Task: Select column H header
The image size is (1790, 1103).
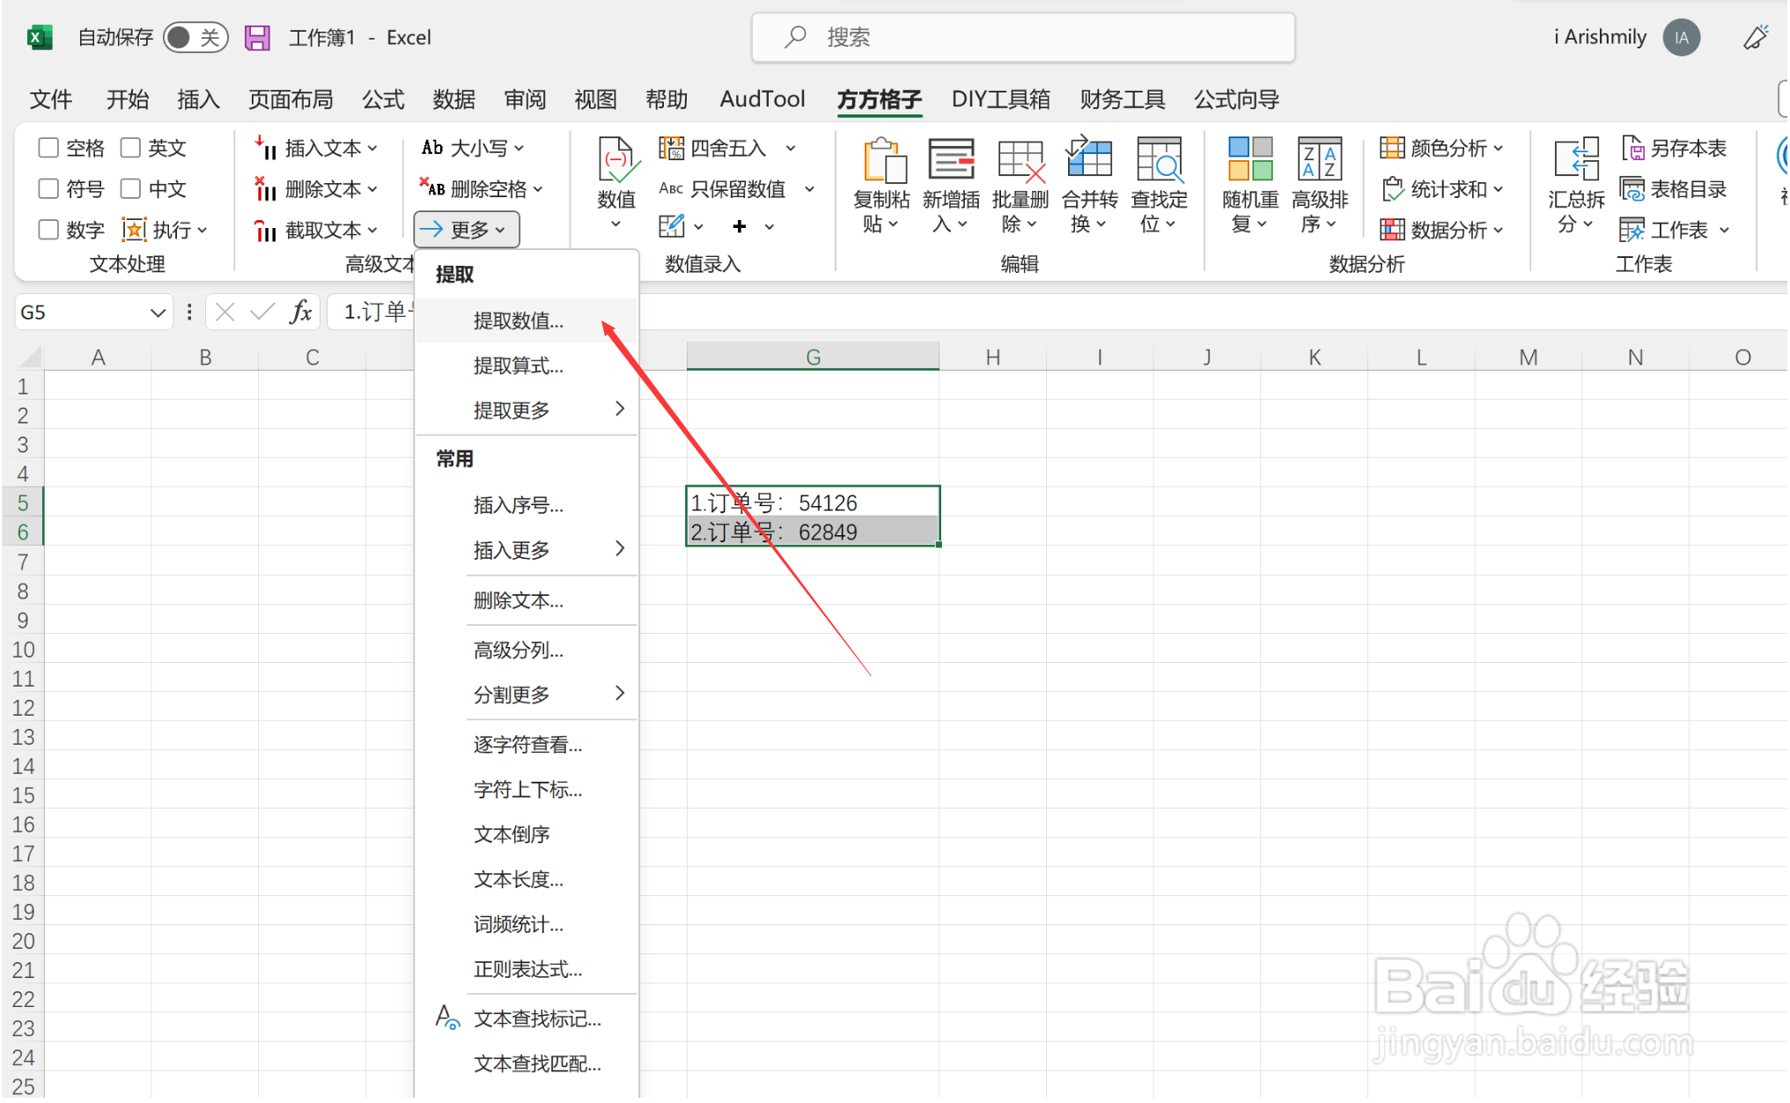Action: (992, 357)
